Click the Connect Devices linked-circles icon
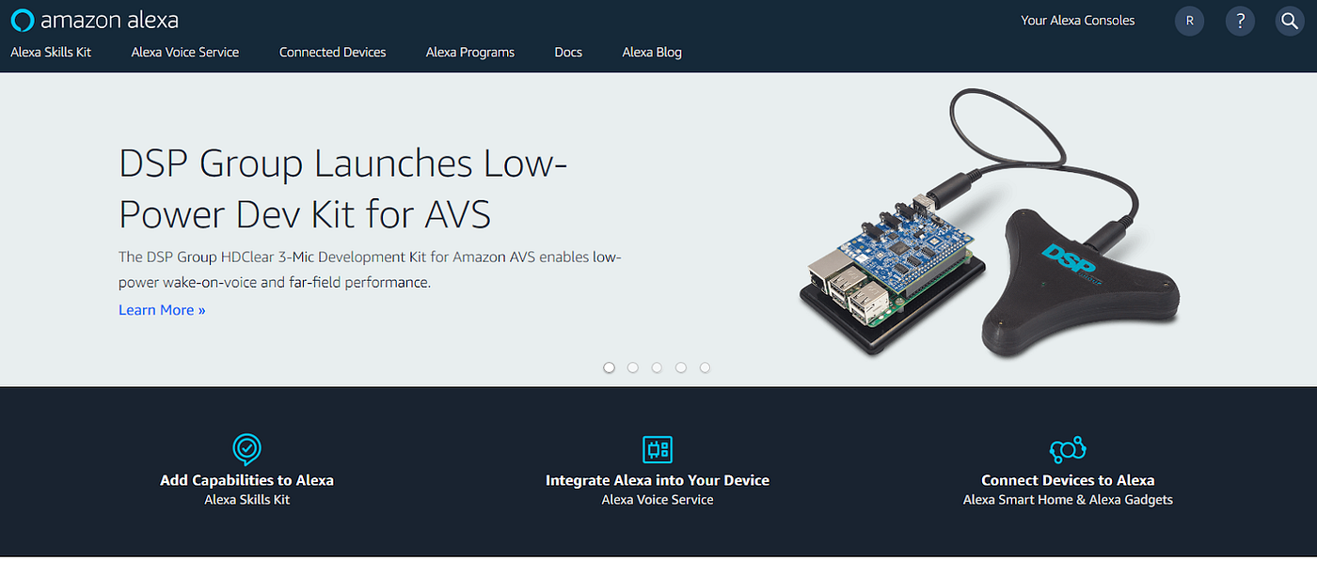The height and width of the screenshot is (576, 1317). (x=1068, y=450)
